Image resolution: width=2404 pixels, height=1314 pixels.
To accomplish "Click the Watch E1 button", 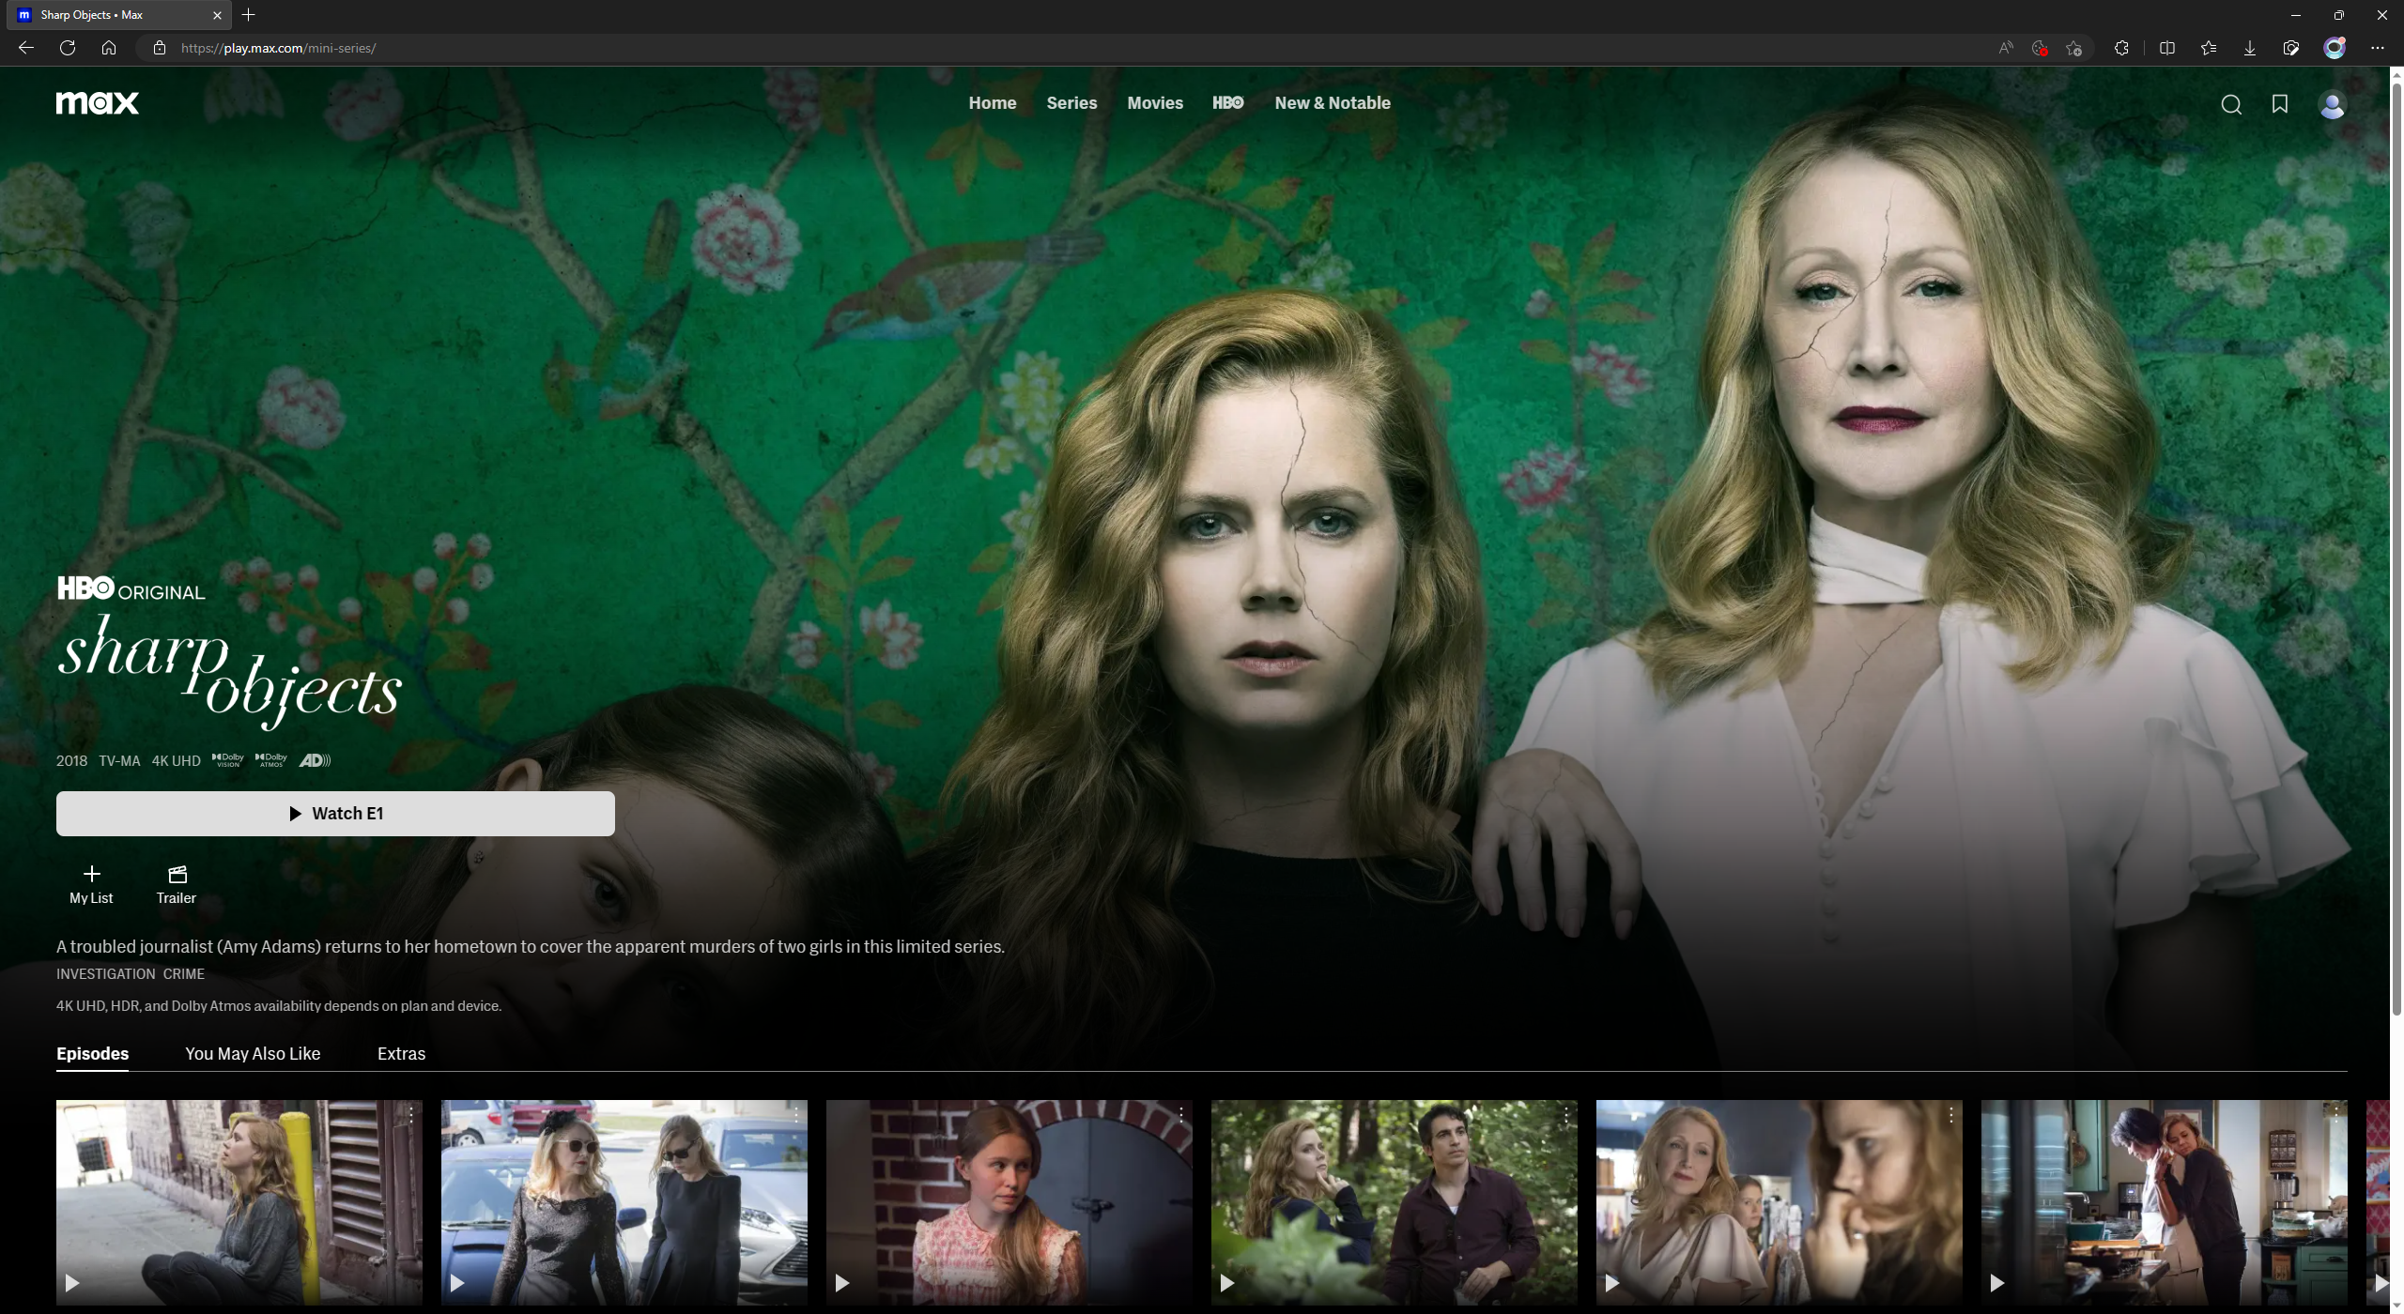I will pos(335,814).
